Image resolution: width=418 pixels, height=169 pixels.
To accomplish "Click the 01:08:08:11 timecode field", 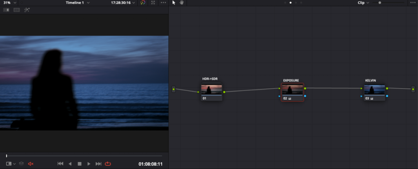I will [150, 164].
